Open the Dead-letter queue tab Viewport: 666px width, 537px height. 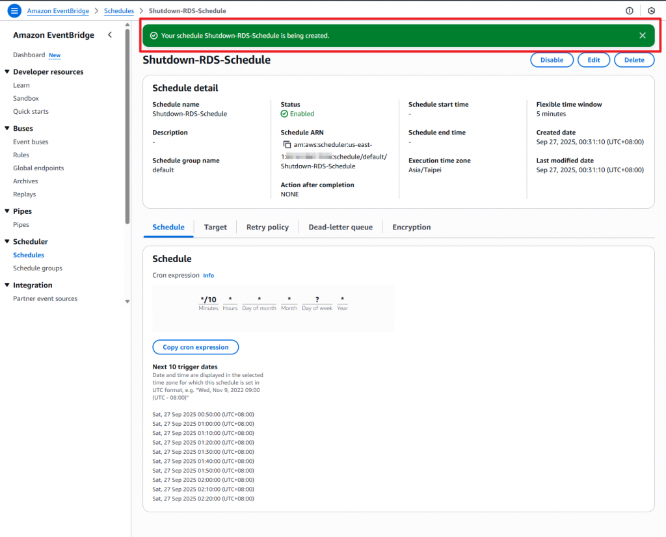pos(341,227)
